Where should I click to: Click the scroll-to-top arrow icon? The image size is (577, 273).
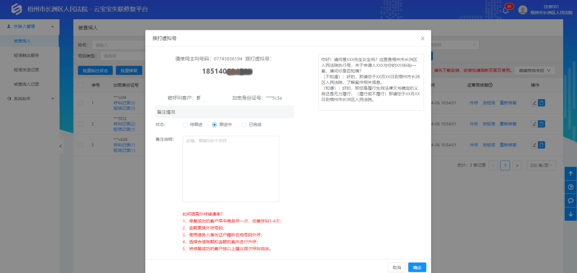571,174
